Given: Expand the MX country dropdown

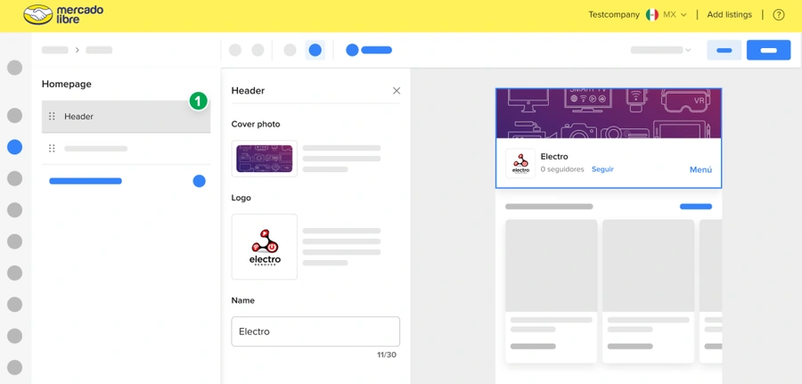Looking at the screenshot, I should pos(675,15).
